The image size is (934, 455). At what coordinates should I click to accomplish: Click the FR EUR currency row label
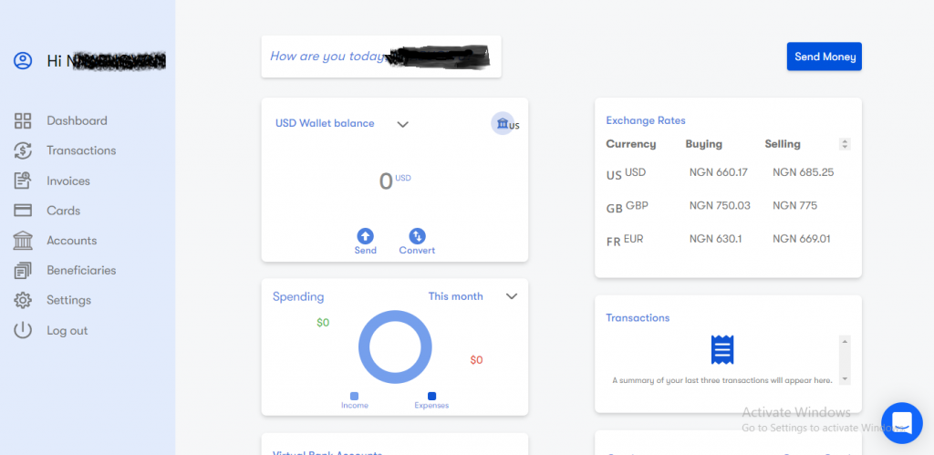tap(625, 241)
